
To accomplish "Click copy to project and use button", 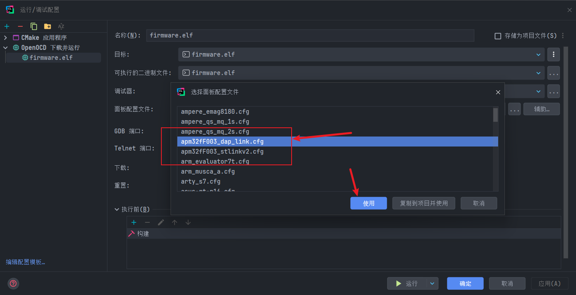I will (424, 203).
